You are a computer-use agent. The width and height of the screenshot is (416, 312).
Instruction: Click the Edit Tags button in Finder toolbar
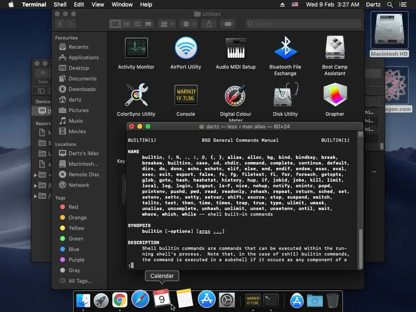coord(227,24)
